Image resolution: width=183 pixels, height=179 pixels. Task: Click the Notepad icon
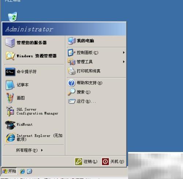[x=10, y=85]
